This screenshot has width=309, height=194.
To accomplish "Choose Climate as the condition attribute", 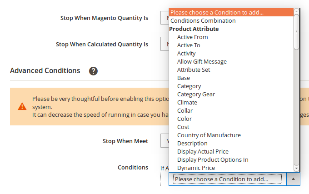I will [x=187, y=102].
